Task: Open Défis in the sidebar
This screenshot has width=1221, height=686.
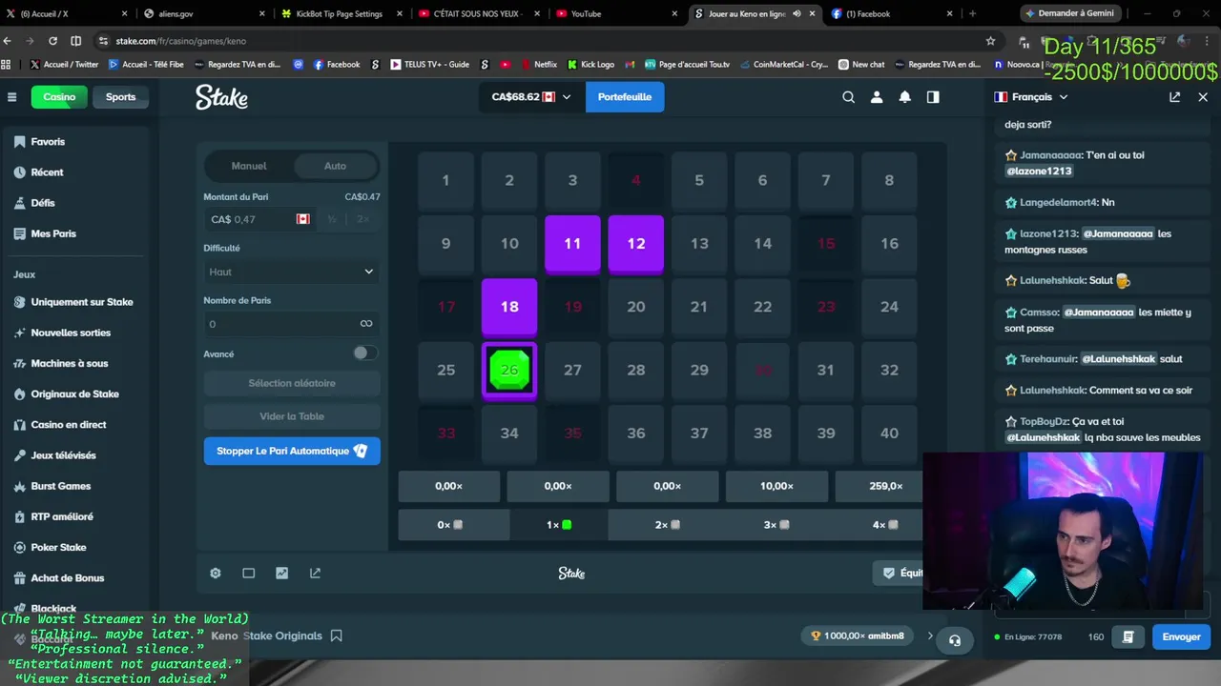Action: point(43,203)
